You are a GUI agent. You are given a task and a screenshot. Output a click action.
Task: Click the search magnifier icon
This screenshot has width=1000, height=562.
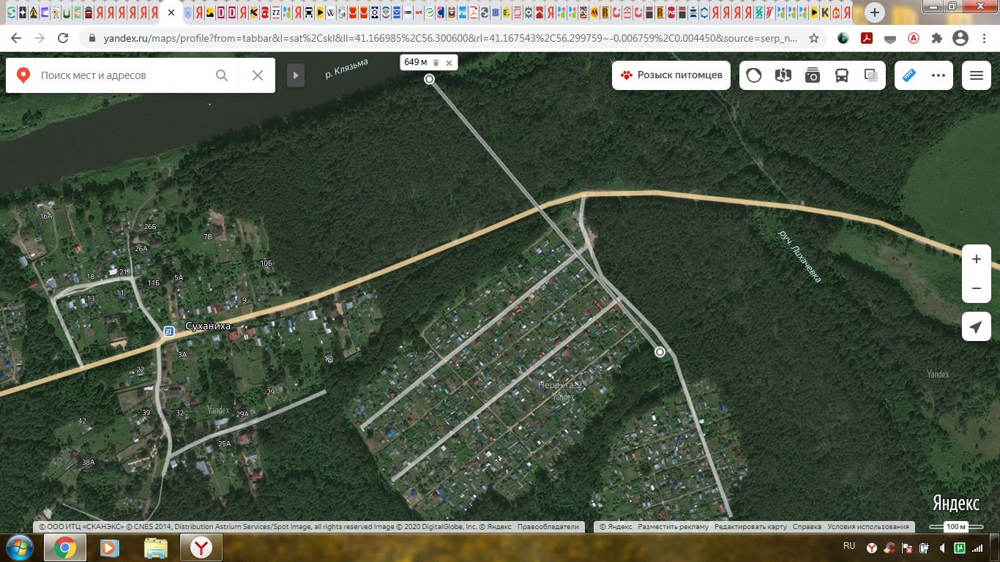pos(222,75)
